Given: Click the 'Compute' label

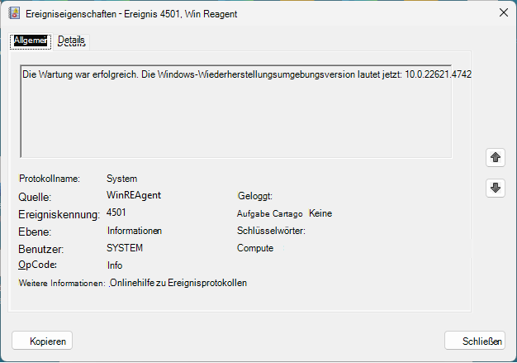Looking at the screenshot, I should click(x=255, y=248).
